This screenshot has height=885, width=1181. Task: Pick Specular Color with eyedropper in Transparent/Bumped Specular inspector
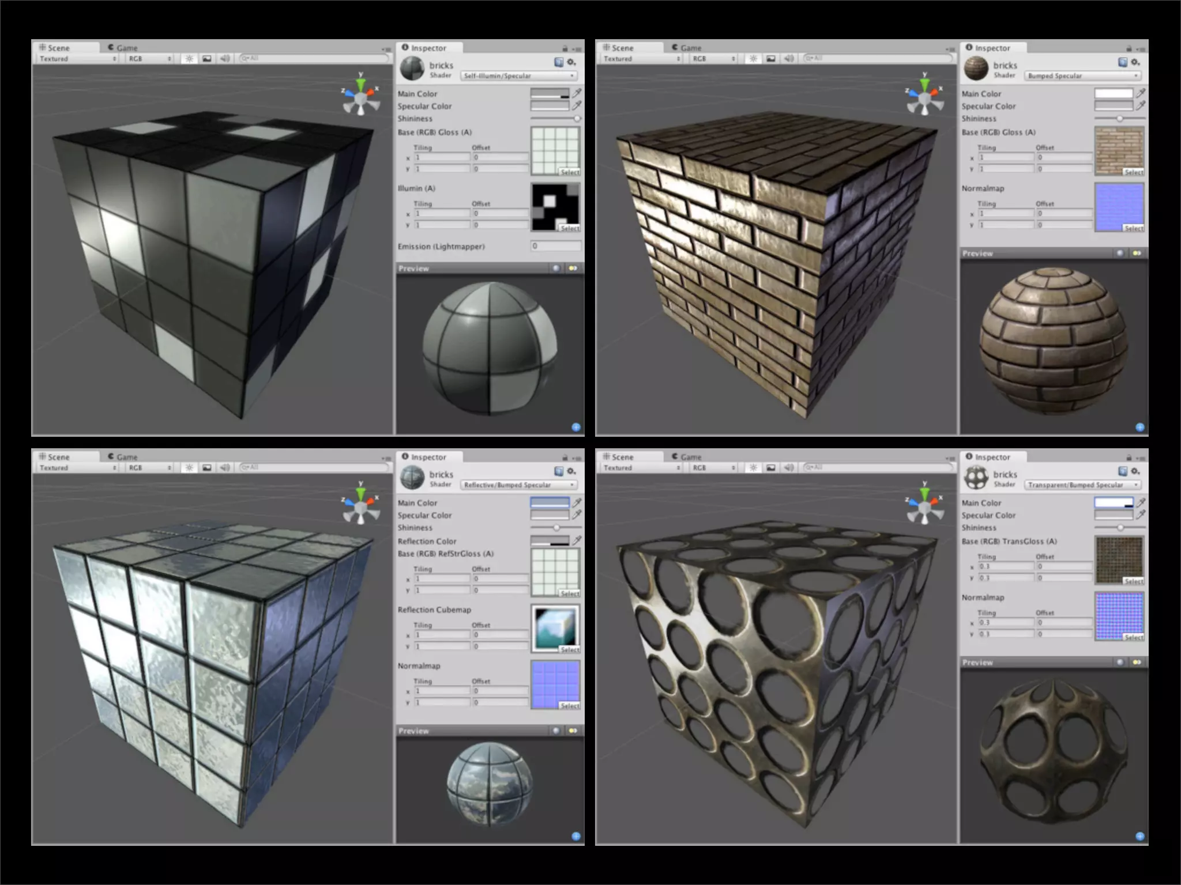pyautogui.click(x=1141, y=515)
